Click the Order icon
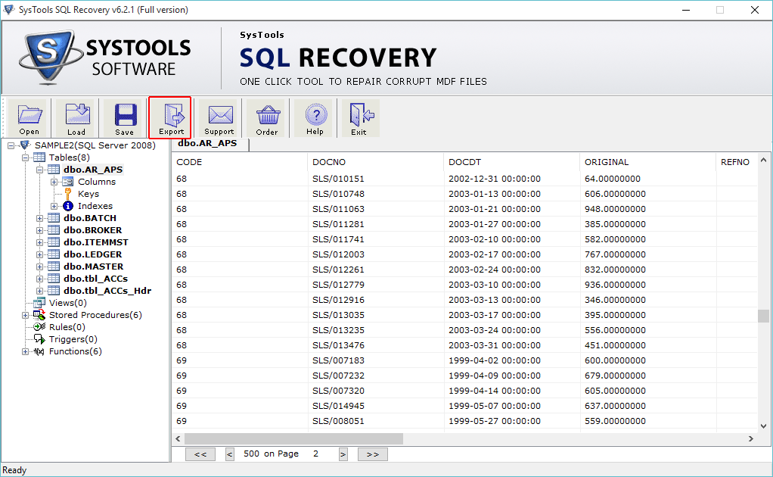 point(267,117)
